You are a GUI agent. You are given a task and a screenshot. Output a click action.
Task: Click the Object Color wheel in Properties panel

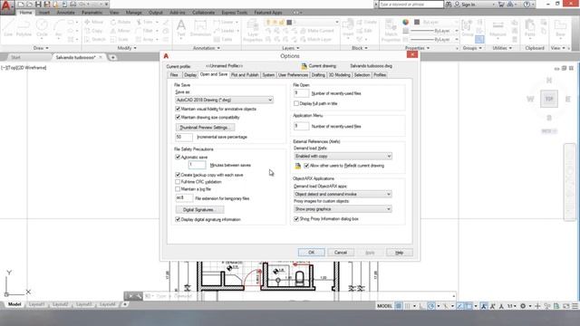(406, 22)
